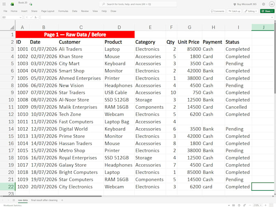Open the all sheets list icon
276x207 pixels.
(x=13, y=200)
